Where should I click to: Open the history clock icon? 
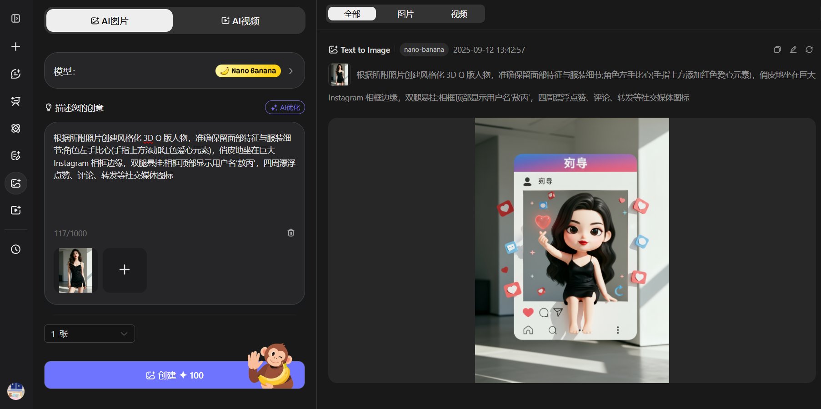(15, 249)
